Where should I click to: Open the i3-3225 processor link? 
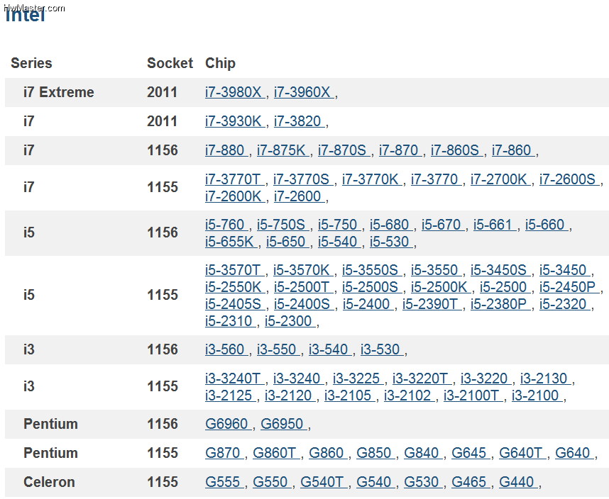pos(358,379)
